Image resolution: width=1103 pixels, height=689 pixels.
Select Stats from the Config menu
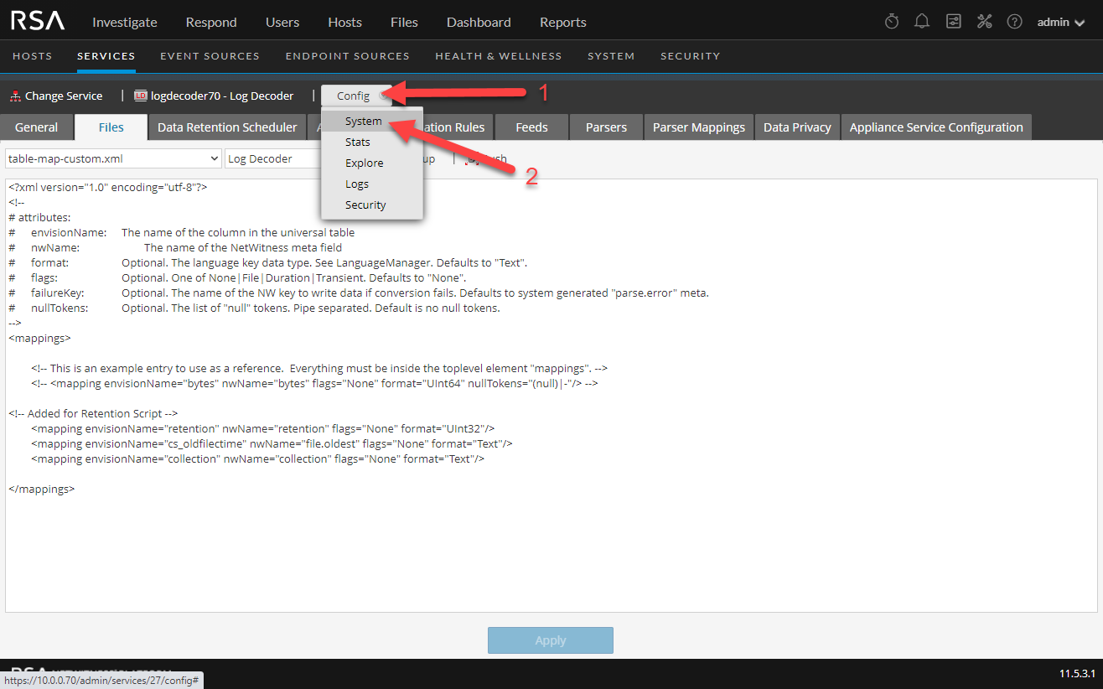pos(358,142)
